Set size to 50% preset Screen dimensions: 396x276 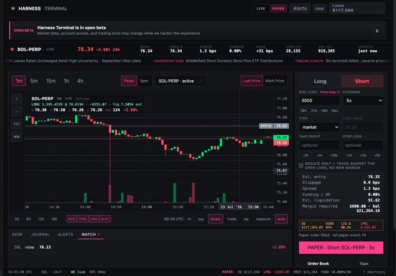pos(324,111)
